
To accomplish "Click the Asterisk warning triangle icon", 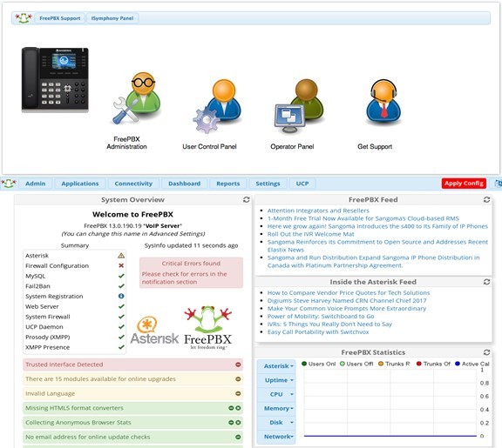I will [121, 255].
